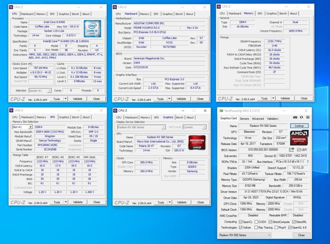The image size is (330, 244).
Task: Click the Lookup button in GPU-Z
Action: click(x=299, y=126)
